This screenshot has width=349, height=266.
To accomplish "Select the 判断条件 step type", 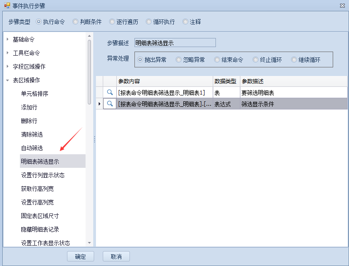I will click(x=76, y=22).
